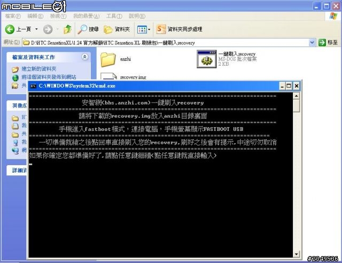Click 將這個資料夾發佈到網站 link
342x263 pixels.
pyautogui.click(x=49, y=77)
